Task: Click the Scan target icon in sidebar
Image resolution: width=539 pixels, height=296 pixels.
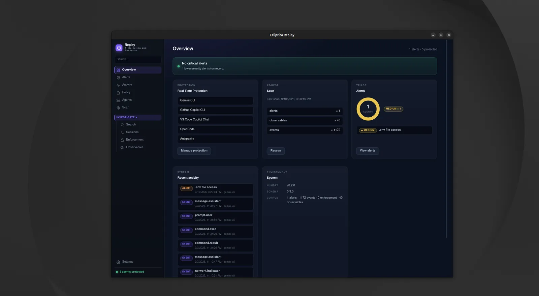Action: [x=118, y=108]
